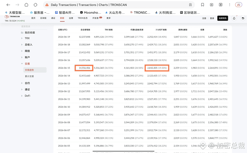Open the 火山方舟 bookmark
The width and height of the screenshot is (247, 153).
pyautogui.click(x=115, y=13)
